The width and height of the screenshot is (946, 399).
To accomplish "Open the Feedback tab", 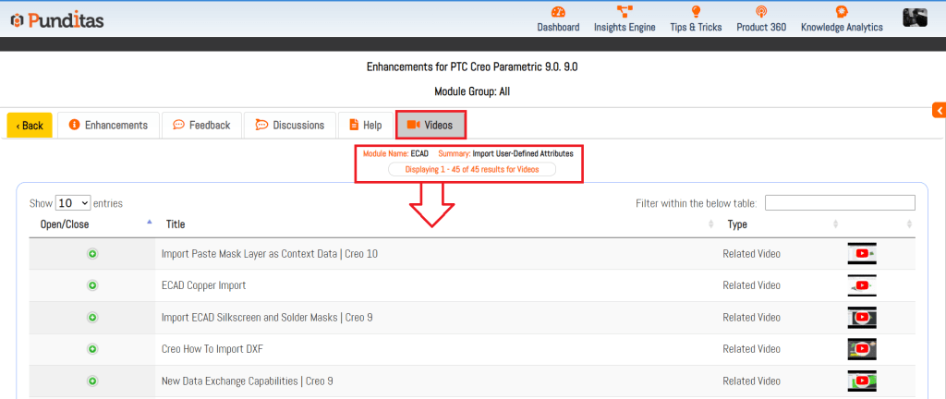I will click(201, 126).
